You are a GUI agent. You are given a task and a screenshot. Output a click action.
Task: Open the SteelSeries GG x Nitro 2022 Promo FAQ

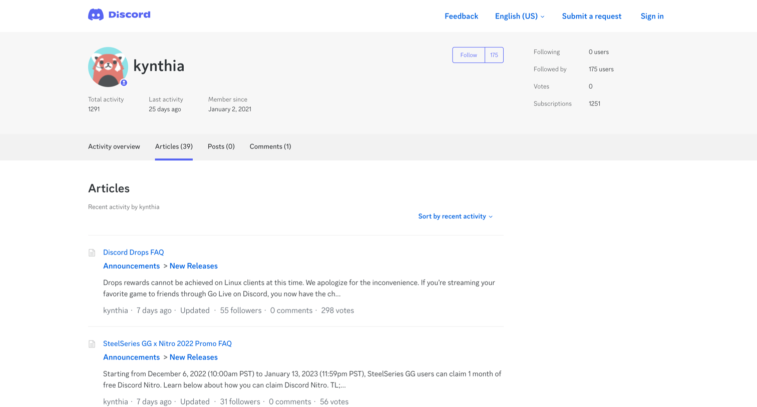pos(167,343)
